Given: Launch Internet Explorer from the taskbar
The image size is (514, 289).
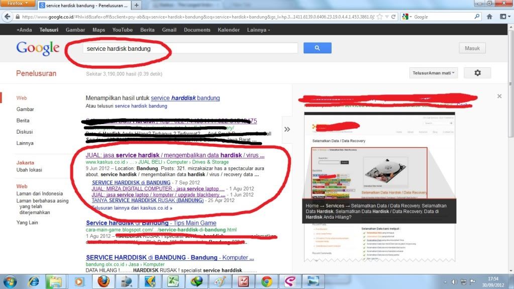Looking at the screenshot, I should [x=34, y=282].
